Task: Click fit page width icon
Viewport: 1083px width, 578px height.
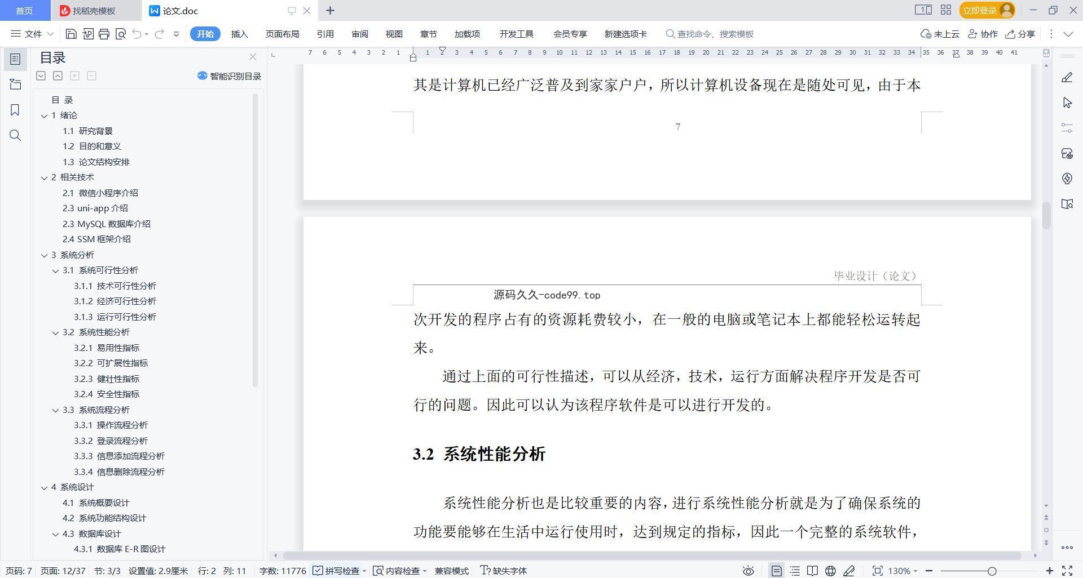Action: coord(877,571)
